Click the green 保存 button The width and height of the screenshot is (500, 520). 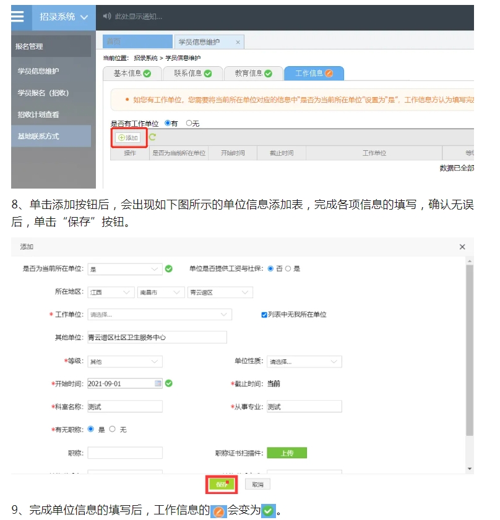coord(222,484)
